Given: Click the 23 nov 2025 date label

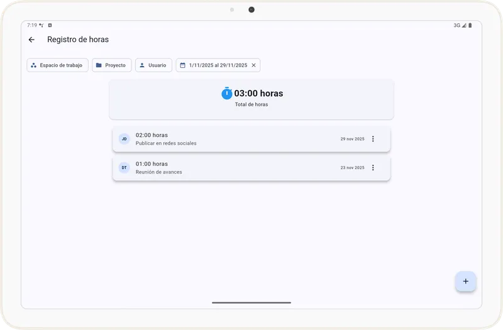Looking at the screenshot, I should pos(352,168).
